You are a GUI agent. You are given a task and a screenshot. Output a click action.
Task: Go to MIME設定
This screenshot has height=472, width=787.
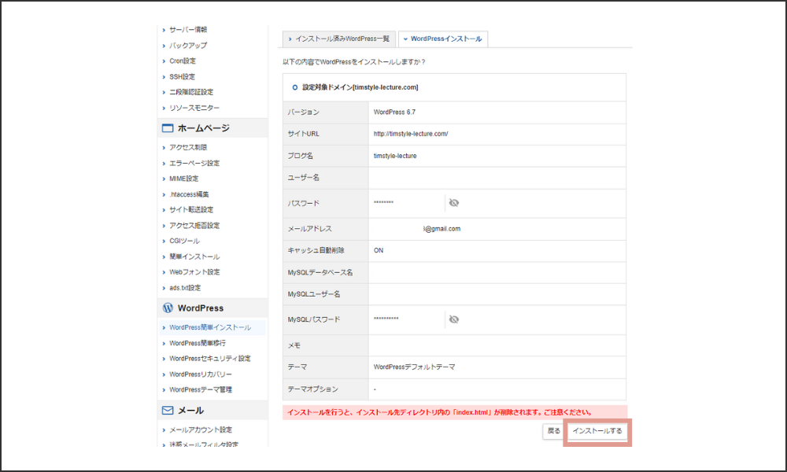click(183, 179)
